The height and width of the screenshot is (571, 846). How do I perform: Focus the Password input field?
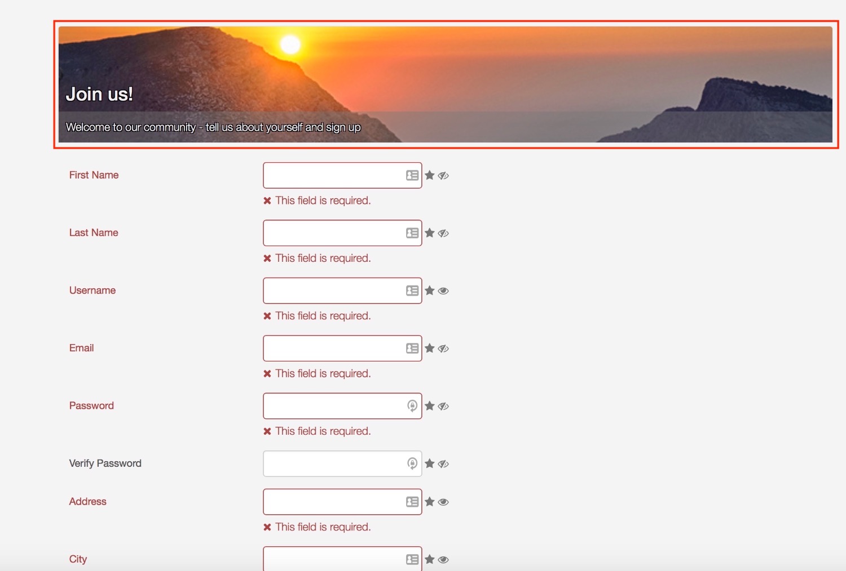(x=342, y=406)
